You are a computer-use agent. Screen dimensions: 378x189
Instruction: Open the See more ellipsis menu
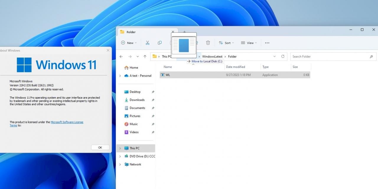pos(267,43)
